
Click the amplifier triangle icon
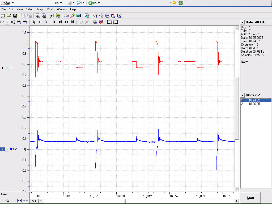coord(66,16)
